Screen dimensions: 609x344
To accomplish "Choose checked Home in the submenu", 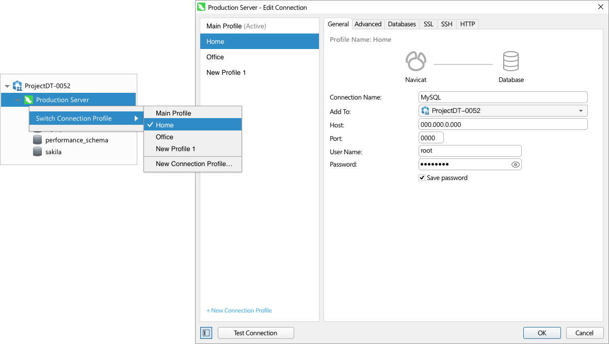I will [193, 125].
